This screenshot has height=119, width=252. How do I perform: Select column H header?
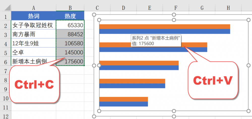[228, 8]
